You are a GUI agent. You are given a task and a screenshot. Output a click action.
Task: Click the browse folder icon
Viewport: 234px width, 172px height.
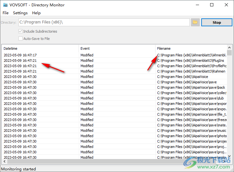(195, 22)
